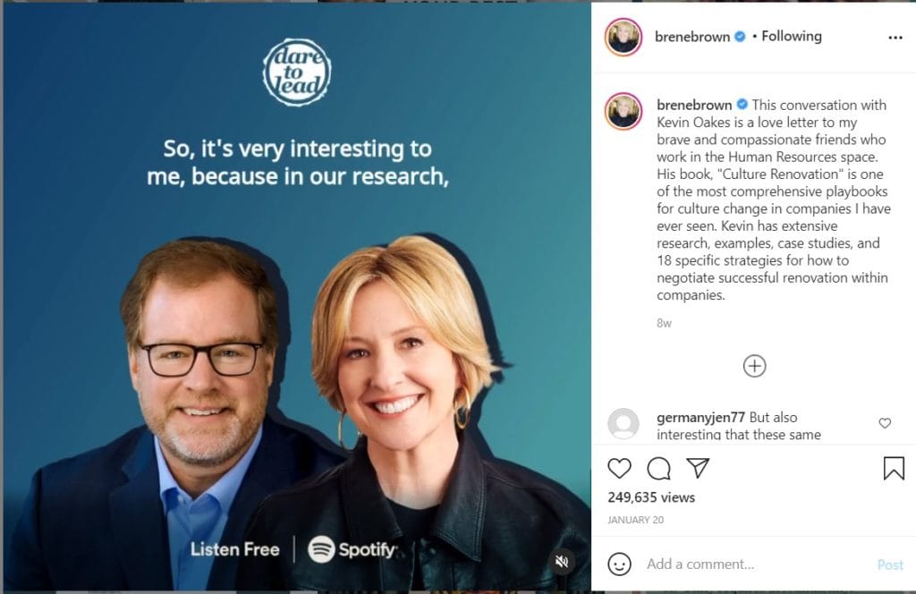Open comments via speech bubble icon
The image size is (916, 594).
(658, 468)
